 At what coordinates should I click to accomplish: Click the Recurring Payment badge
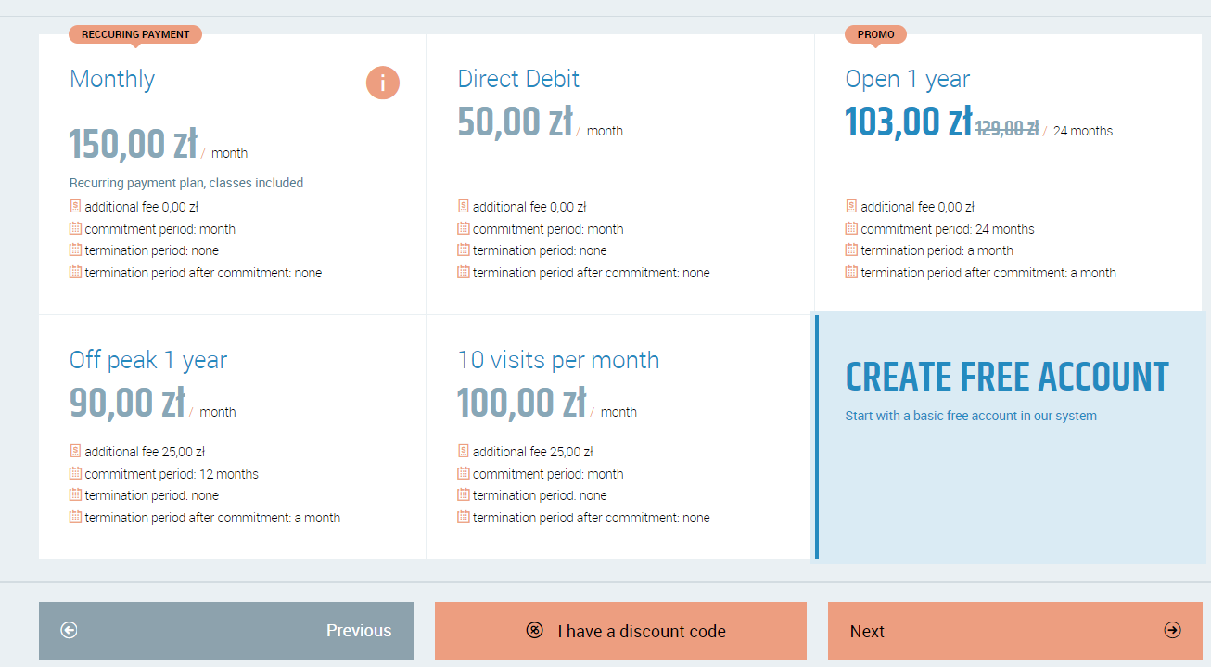[135, 34]
